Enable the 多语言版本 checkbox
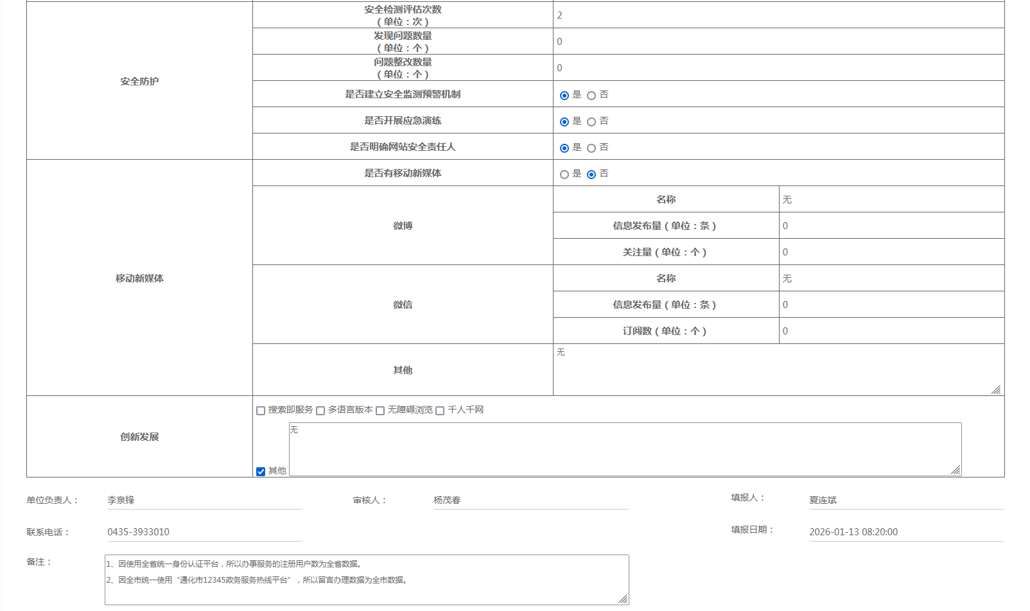 (320, 411)
